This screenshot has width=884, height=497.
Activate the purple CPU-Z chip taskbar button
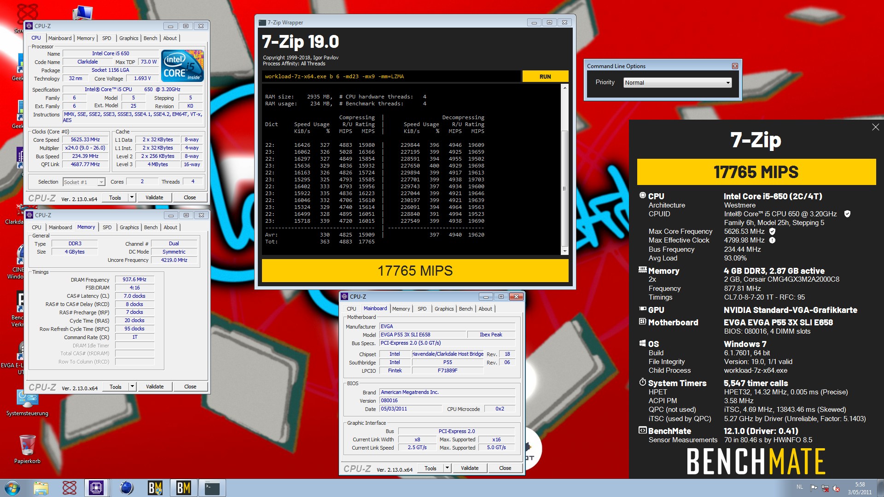coord(96,488)
